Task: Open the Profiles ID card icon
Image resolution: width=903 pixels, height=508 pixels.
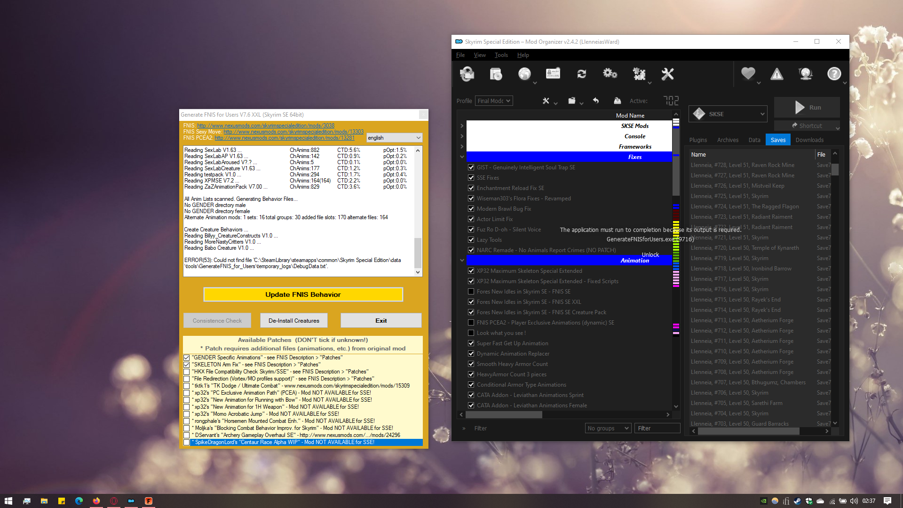Action: click(553, 74)
